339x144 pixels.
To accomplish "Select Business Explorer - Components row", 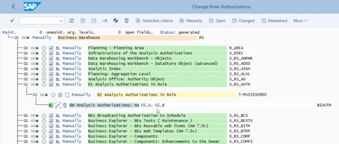I will (157, 136).
